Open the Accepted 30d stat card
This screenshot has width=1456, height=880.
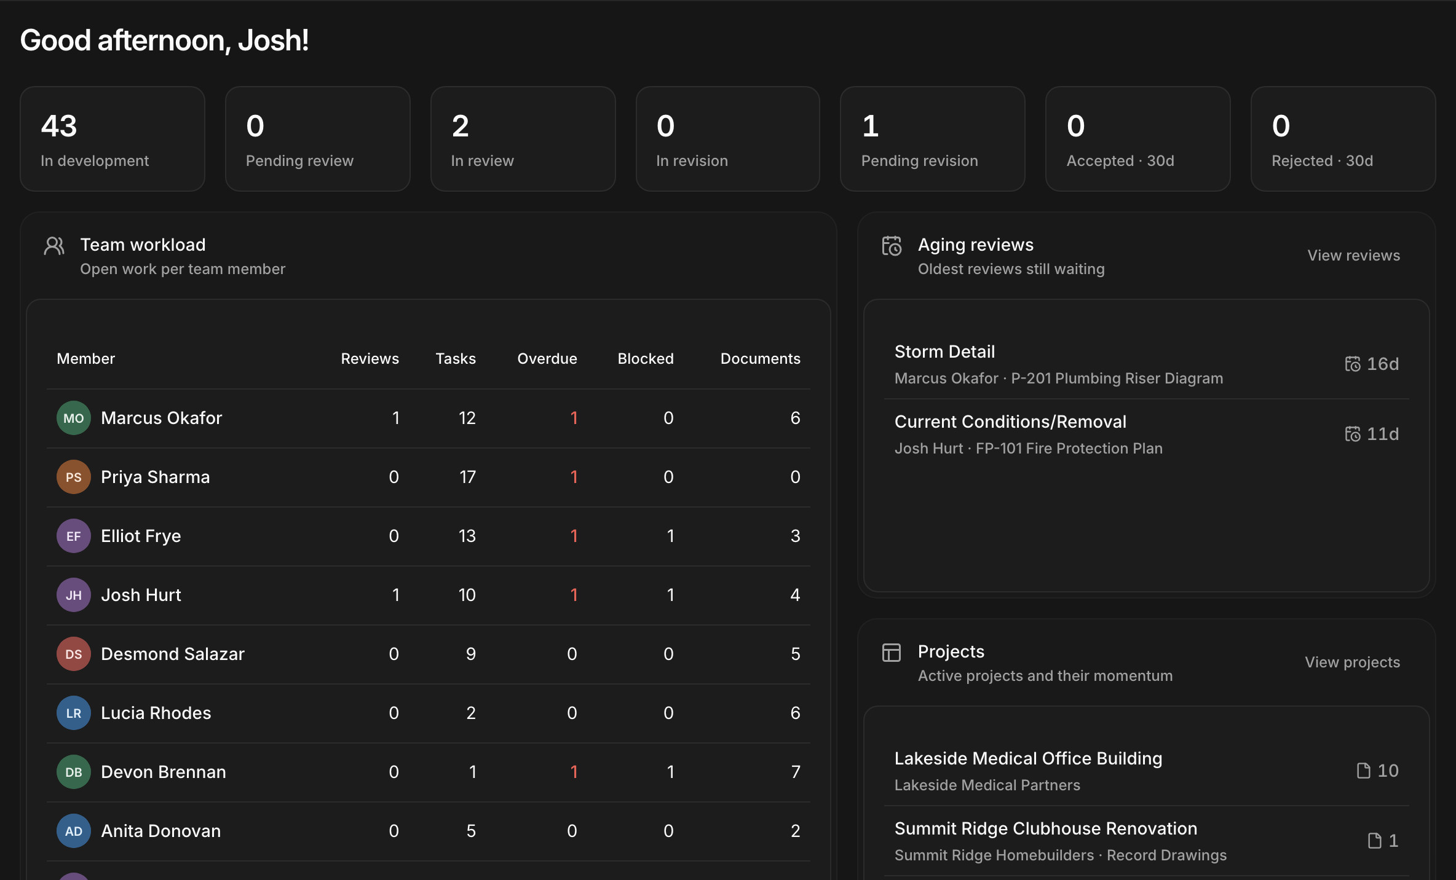(1138, 139)
